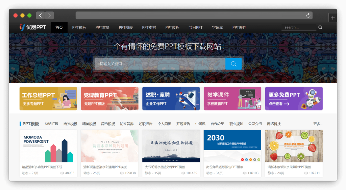
Task: Click the 自我介绍 category link
Action: (x=217, y=124)
